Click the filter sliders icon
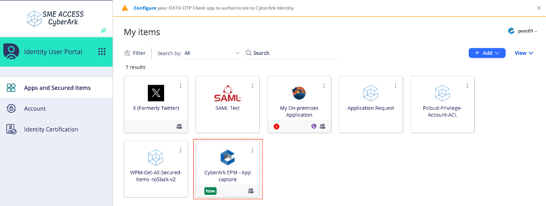 point(127,53)
